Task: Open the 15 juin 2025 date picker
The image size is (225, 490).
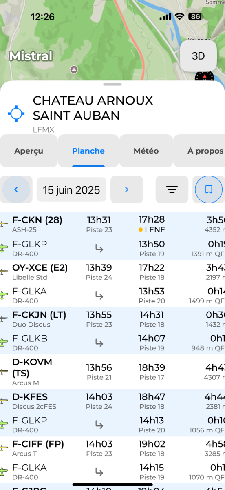Action: [71, 190]
